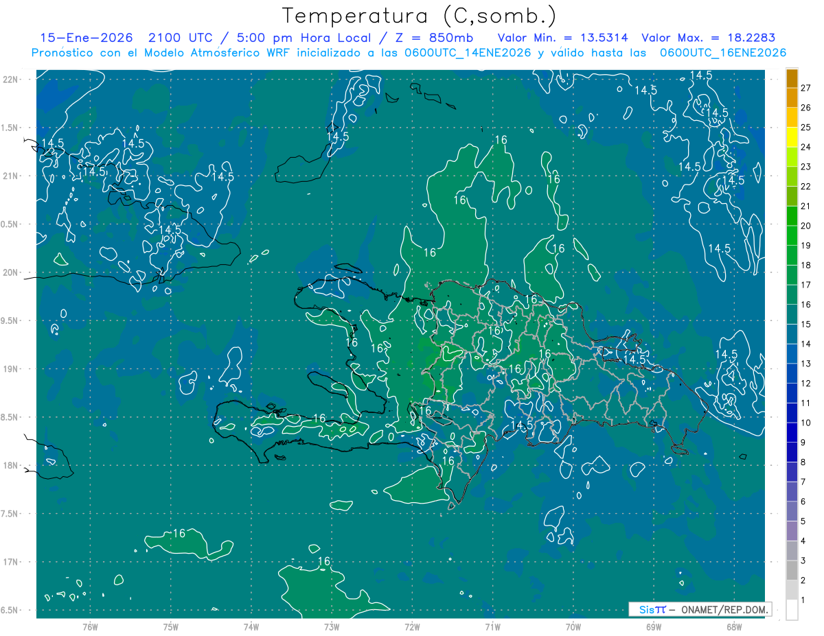Click the color scale value "27"
Image resolution: width=824 pixels, height=636 pixels.
click(806, 88)
